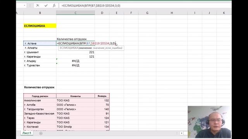The width and height of the screenshot is (248, 139).
Task: Select cell with г. Астана
Action: pyautogui.click(x=40, y=43)
